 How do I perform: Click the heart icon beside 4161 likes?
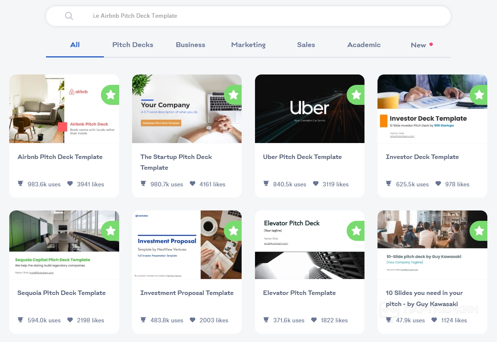[193, 184]
